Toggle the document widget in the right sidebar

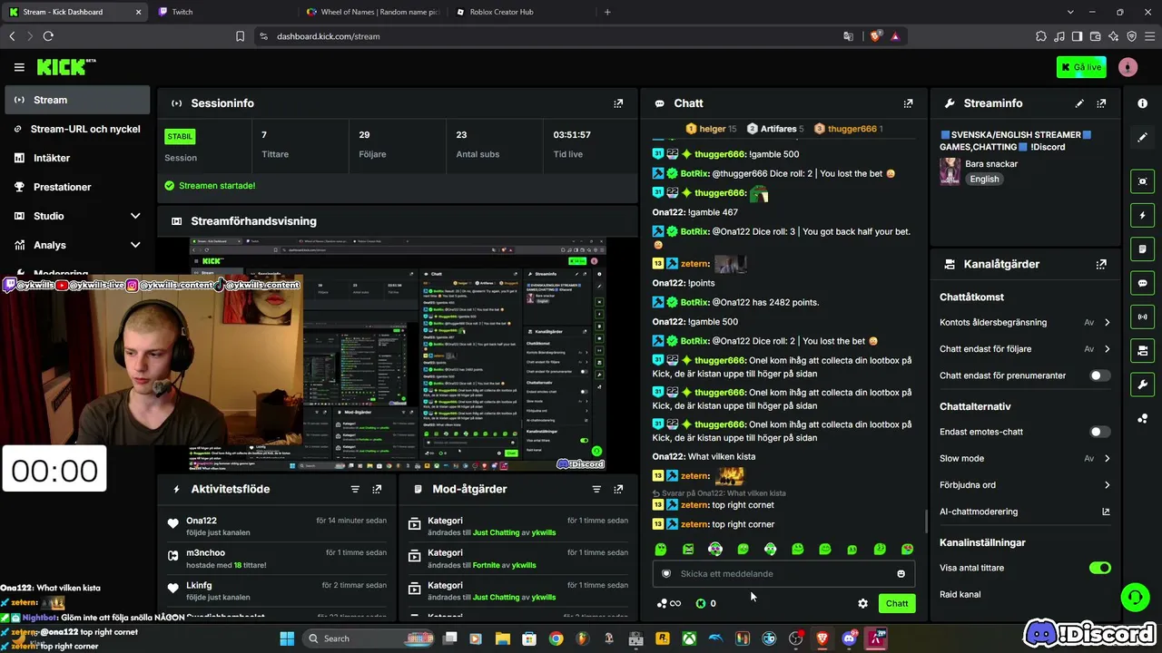point(1142,249)
